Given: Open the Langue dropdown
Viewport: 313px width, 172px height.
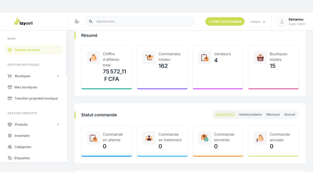Looking at the screenshot, I should pos(257,22).
